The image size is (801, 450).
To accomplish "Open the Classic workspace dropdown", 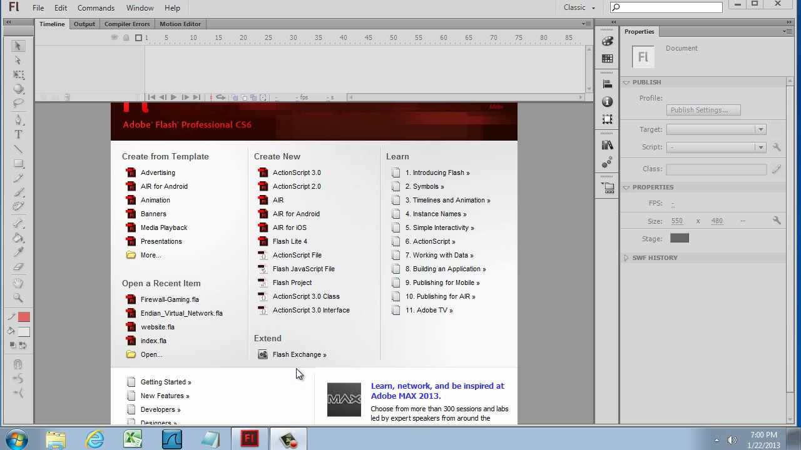I will (x=579, y=7).
